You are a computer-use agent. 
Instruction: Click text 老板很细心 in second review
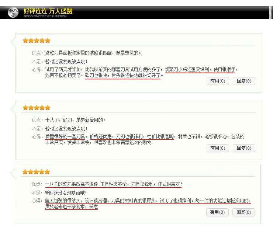coord(215,136)
